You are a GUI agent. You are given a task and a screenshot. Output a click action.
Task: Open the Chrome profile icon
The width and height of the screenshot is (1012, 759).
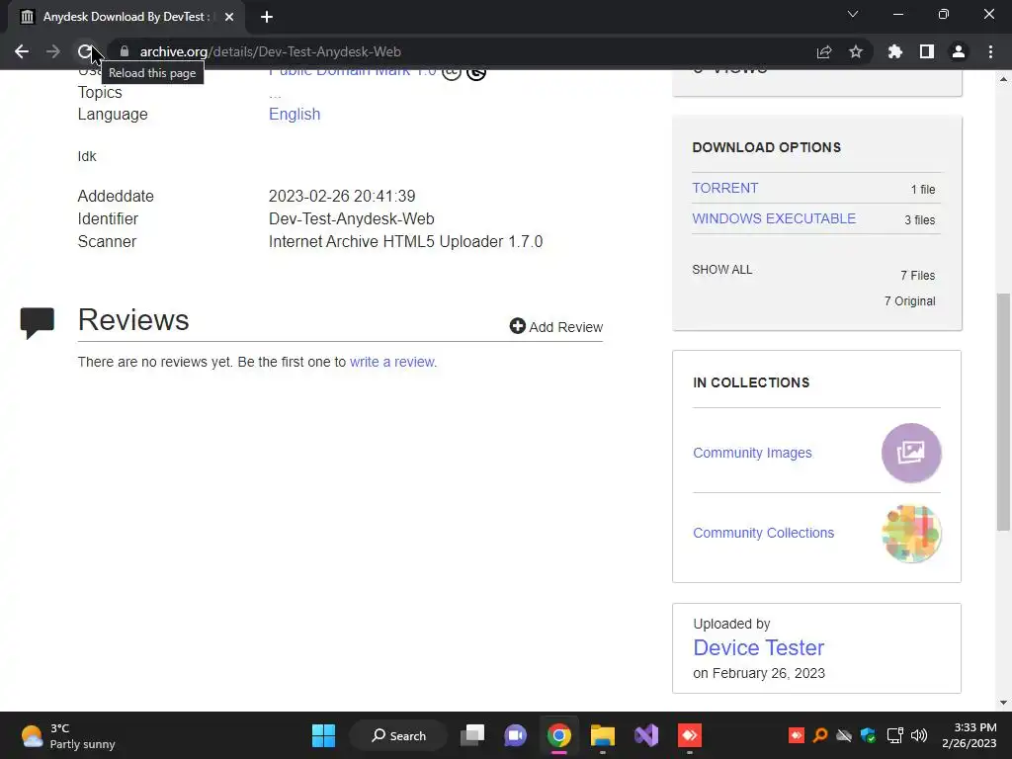[x=959, y=51]
